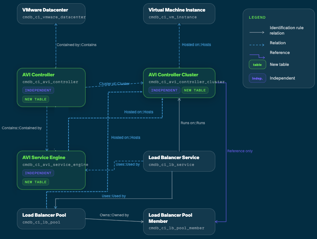The image size is (317, 239).
Task: Click the AVI Controller node title
Action: point(39,75)
